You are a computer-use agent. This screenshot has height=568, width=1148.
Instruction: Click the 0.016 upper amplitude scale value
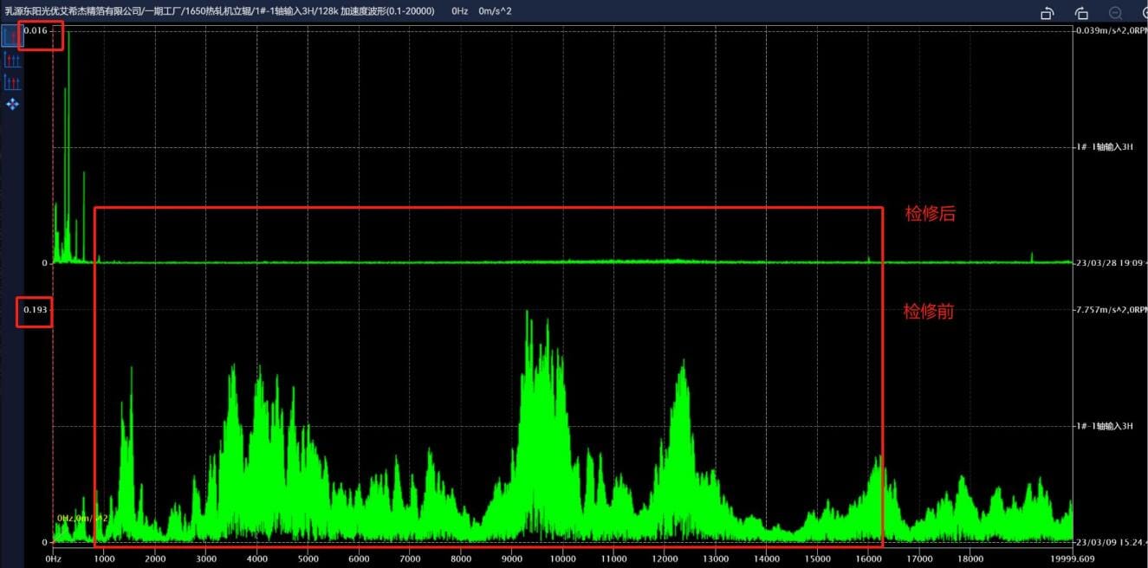(36, 30)
